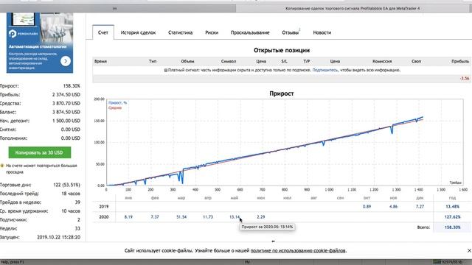Click the Прибыль column header
The width and height of the screenshot is (472, 265).
click(x=460, y=61)
